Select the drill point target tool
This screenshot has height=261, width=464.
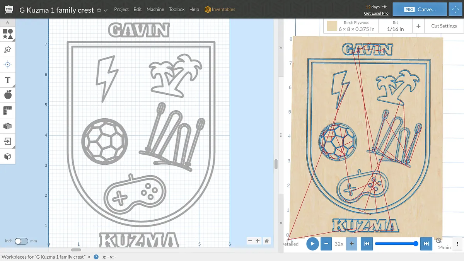click(8, 64)
